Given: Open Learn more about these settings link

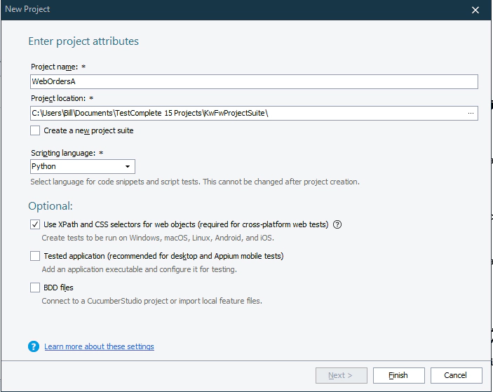Looking at the screenshot, I should (x=99, y=346).
